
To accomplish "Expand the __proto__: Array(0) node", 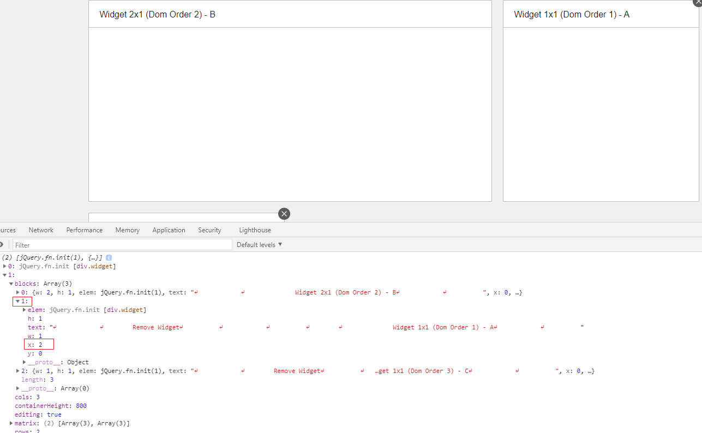I will (18, 388).
